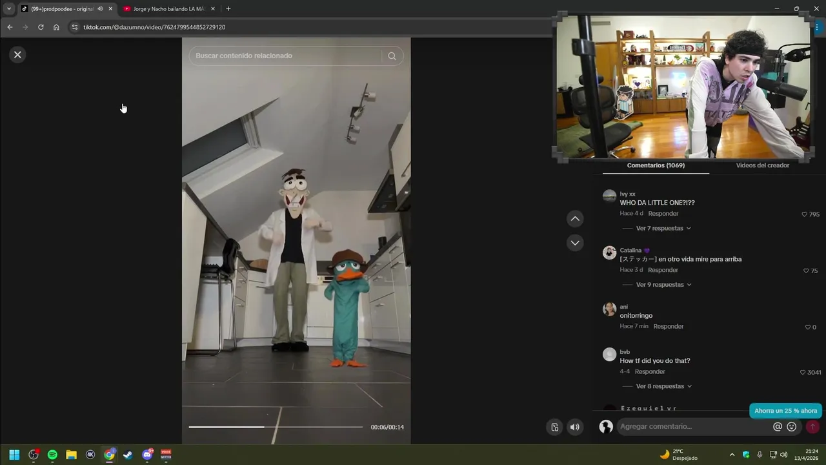Expand Ver 9 respuestas under Catalina
The width and height of the screenshot is (826, 465).
point(663,285)
